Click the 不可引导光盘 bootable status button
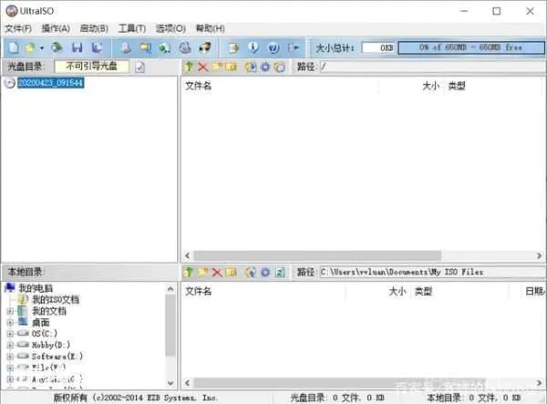The image size is (547, 404). pyautogui.click(x=92, y=67)
